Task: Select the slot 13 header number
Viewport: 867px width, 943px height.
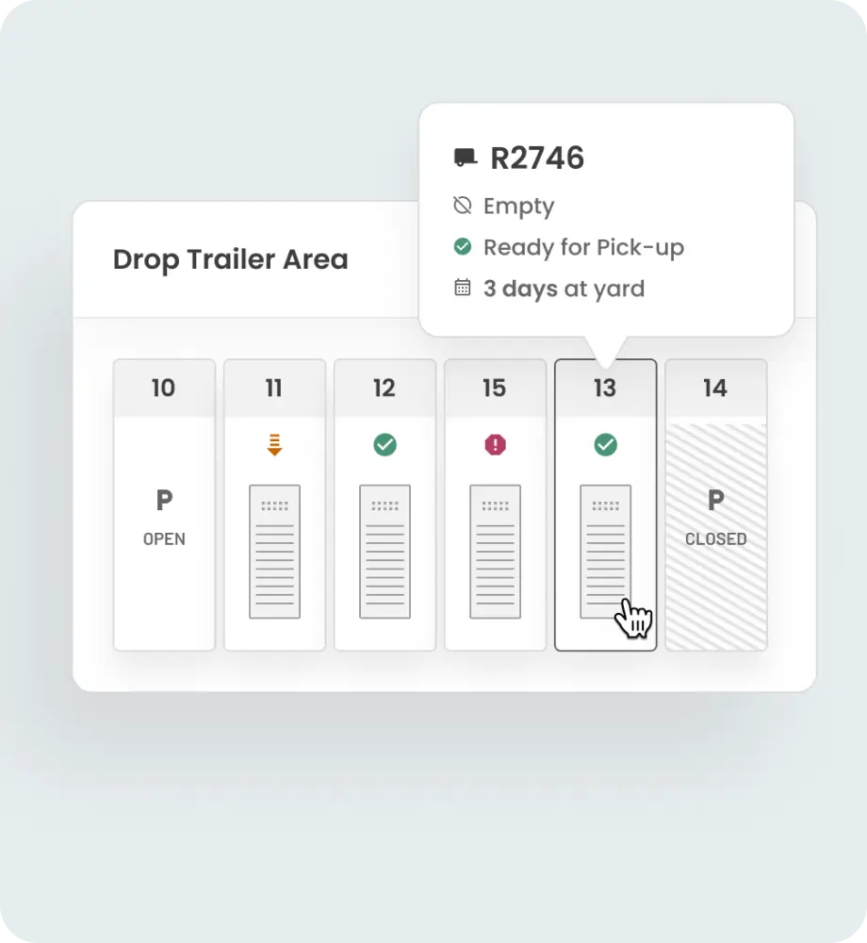Action: coord(605,388)
